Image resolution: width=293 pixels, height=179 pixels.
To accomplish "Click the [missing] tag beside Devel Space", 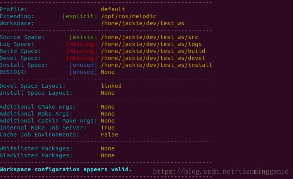I will [81, 58].
